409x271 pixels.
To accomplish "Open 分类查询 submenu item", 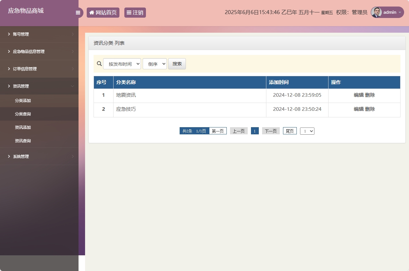I will [39, 114].
